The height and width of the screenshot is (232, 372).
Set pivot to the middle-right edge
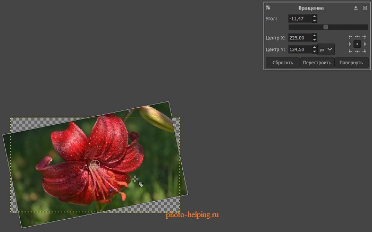[x=365, y=44]
